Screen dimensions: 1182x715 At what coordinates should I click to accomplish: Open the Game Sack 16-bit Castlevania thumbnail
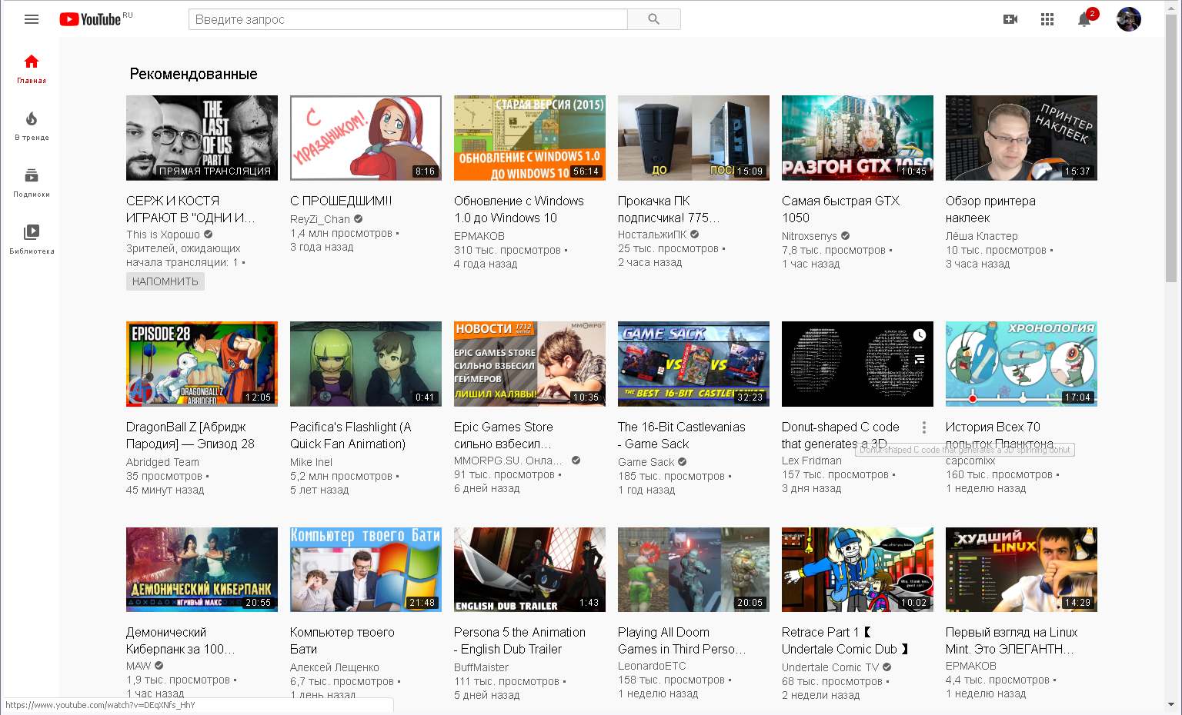coord(693,364)
